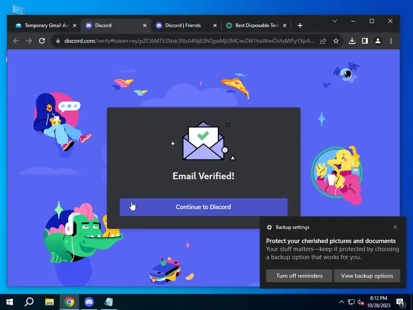Screen dimensions: 413x310
Task: Open Chrome downloads
Action: pos(352,41)
